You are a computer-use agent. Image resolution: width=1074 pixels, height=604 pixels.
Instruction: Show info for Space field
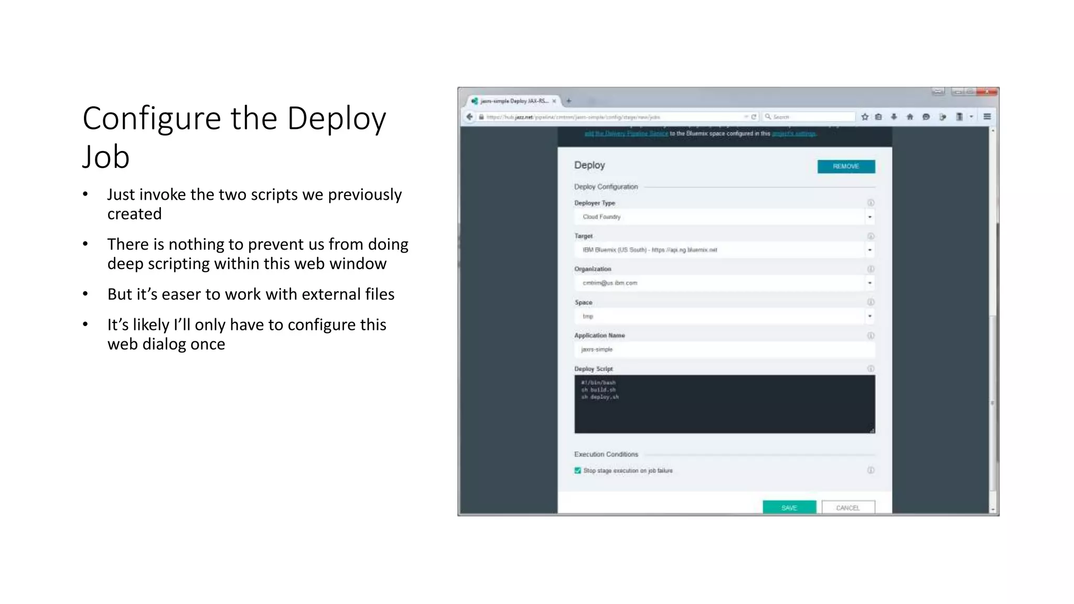(871, 302)
